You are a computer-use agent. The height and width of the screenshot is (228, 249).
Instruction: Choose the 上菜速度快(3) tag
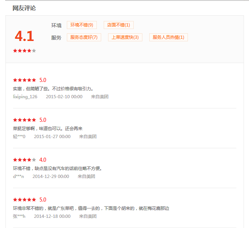pos(125,37)
